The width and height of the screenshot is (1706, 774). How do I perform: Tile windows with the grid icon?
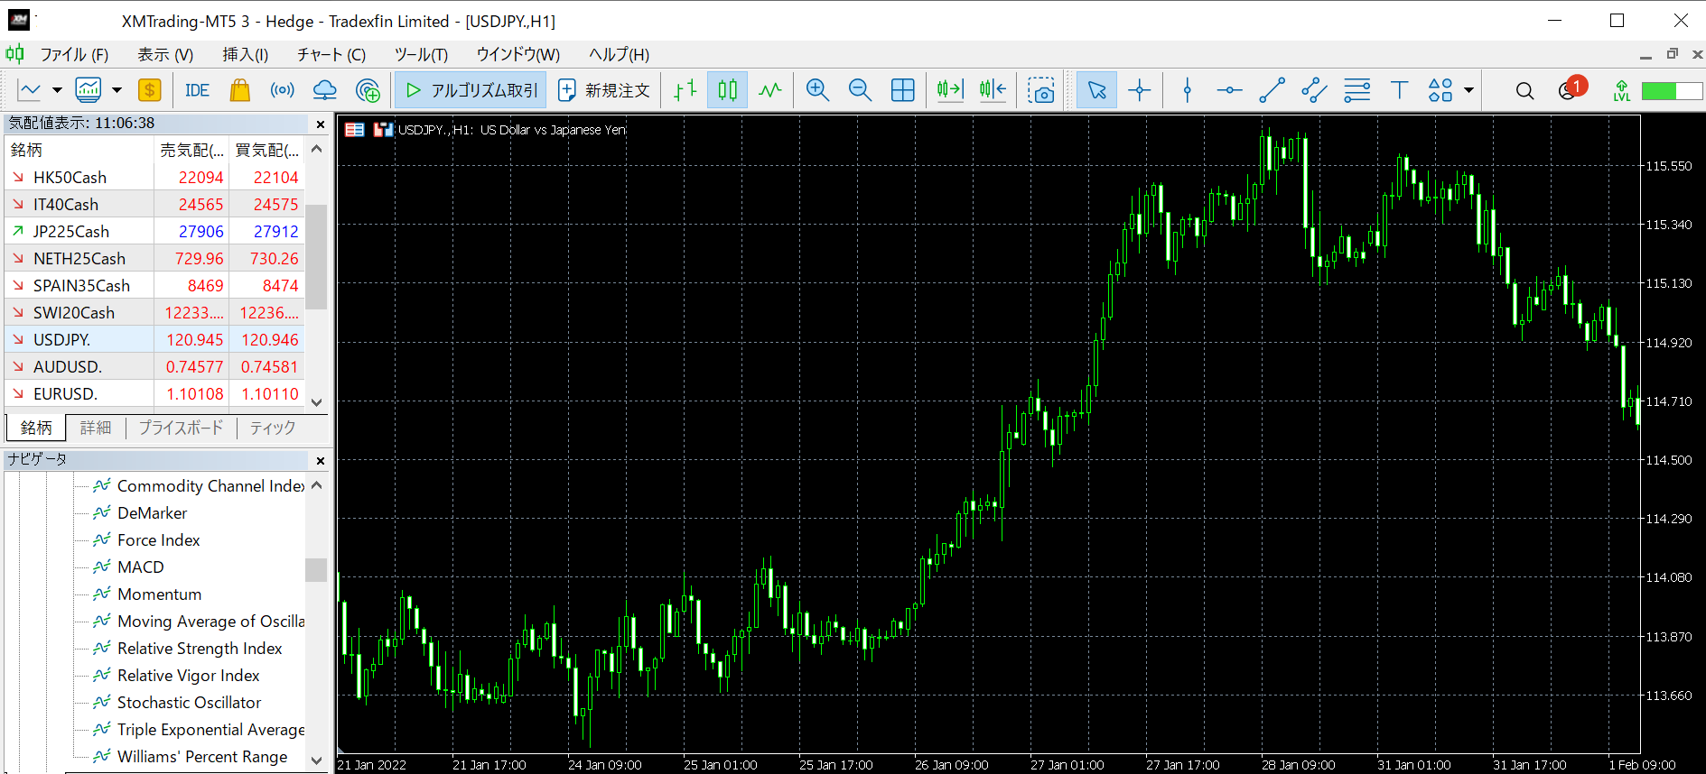[903, 90]
